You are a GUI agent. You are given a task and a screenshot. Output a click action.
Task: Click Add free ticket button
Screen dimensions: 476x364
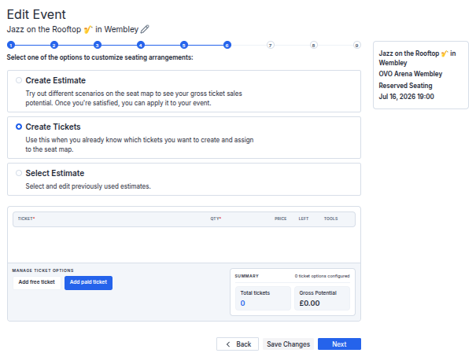click(37, 282)
